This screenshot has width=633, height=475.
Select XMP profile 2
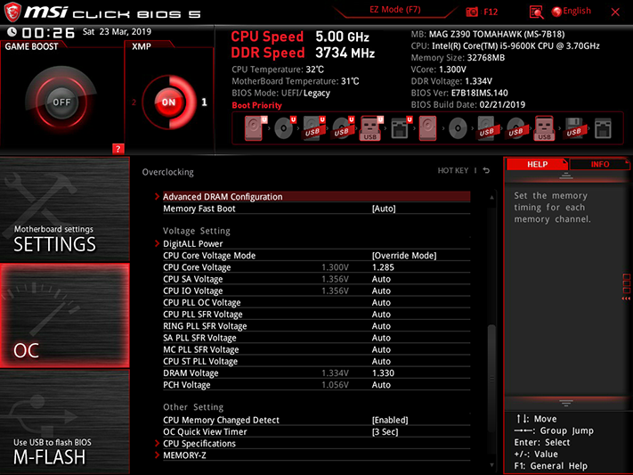[134, 102]
